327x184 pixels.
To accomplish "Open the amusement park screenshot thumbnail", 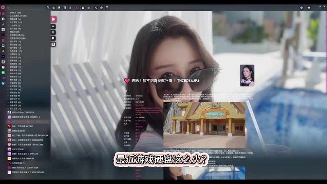I will (204, 125).
